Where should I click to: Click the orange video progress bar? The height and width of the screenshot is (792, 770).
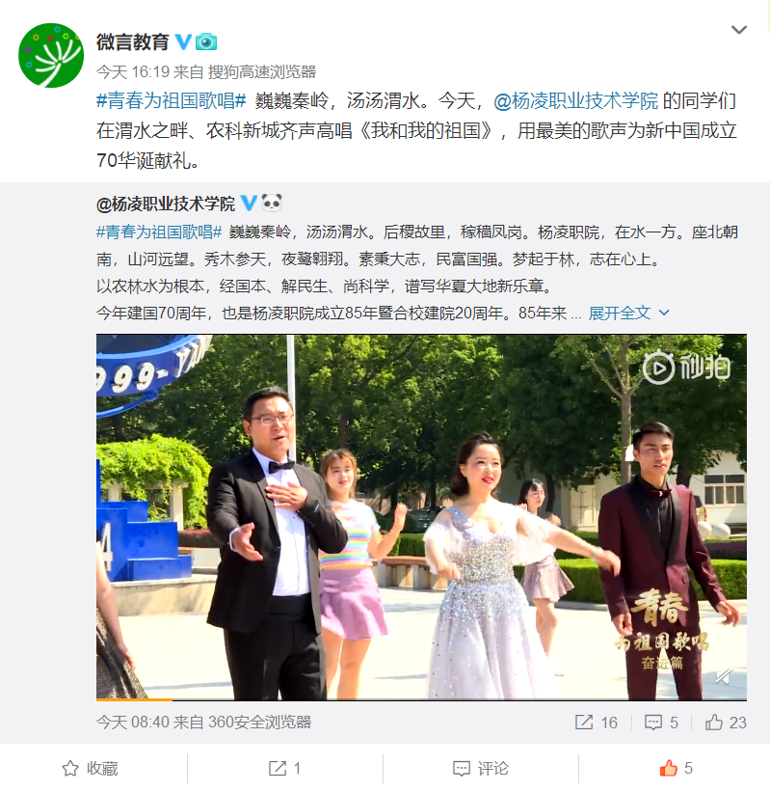pos(134,699)
